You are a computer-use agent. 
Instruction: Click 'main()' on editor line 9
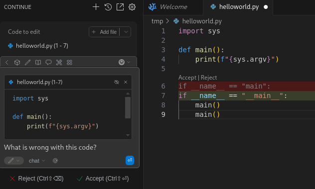click(207, 114)
